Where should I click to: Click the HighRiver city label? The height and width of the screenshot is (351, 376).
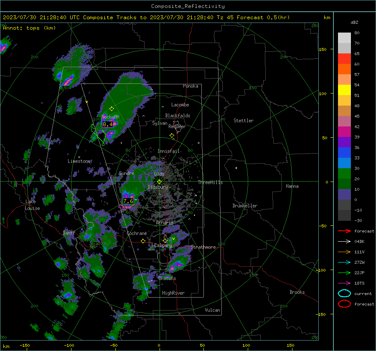pyautogui.click(x=173, y=293)
